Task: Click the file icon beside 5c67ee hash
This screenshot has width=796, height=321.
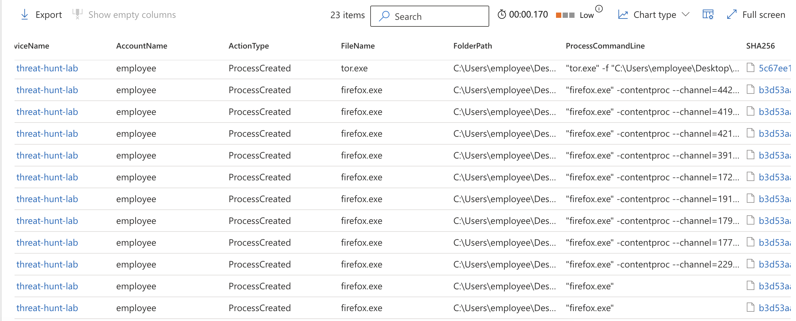Action: pyautogui.click(x=751, y=68)
